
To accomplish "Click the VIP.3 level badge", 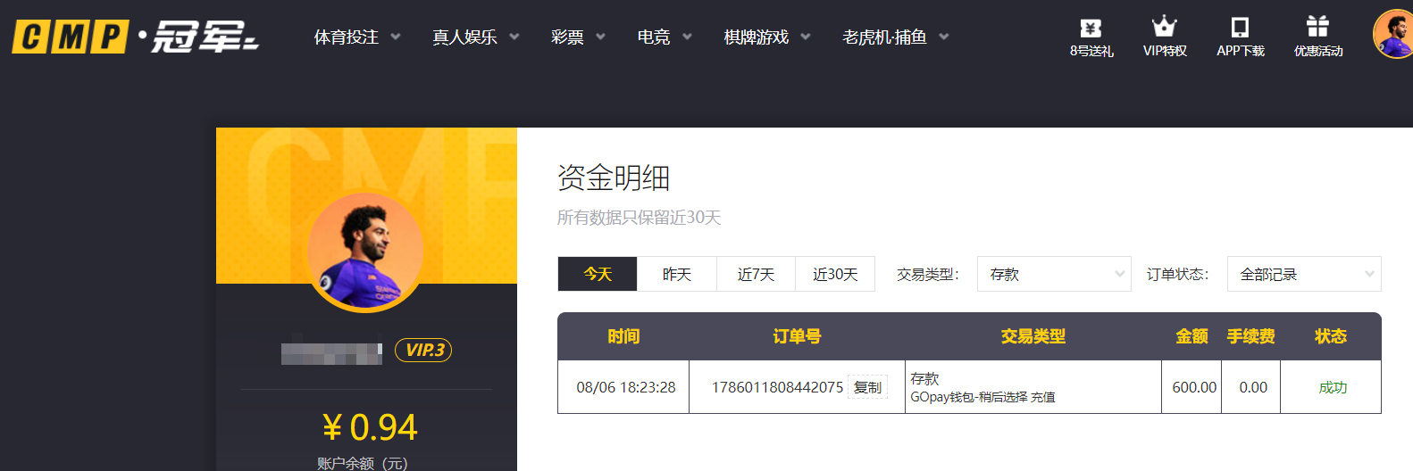I will [423, 351].
